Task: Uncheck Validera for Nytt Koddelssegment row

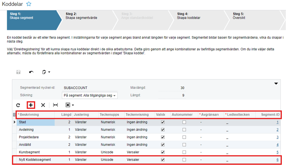Action: [x=163, y=160]
